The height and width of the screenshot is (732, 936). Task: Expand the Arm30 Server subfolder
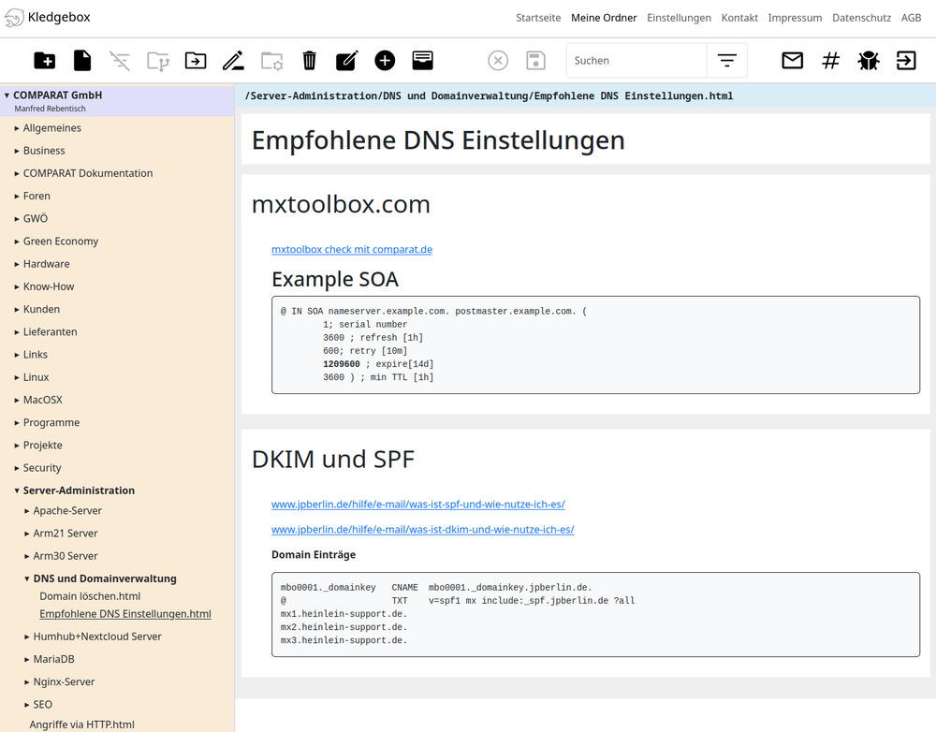pyautogui.click(x=27, y=556)
